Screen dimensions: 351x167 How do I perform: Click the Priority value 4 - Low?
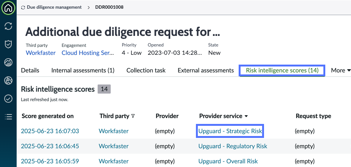tap(132, 53)
